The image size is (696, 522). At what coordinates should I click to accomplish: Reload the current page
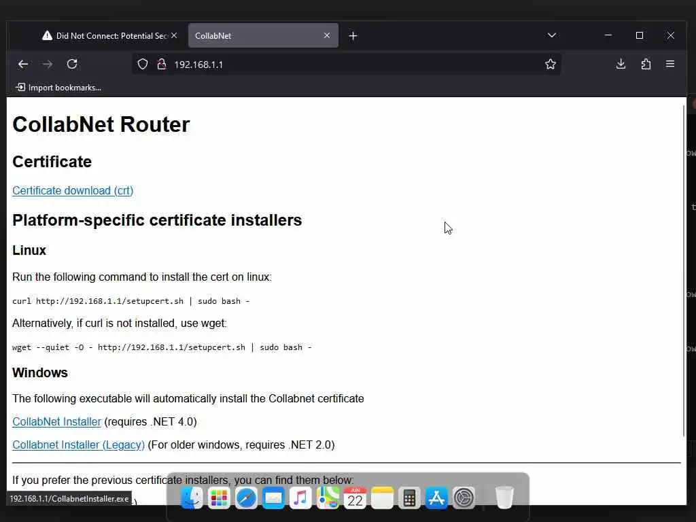click(72, 64)
